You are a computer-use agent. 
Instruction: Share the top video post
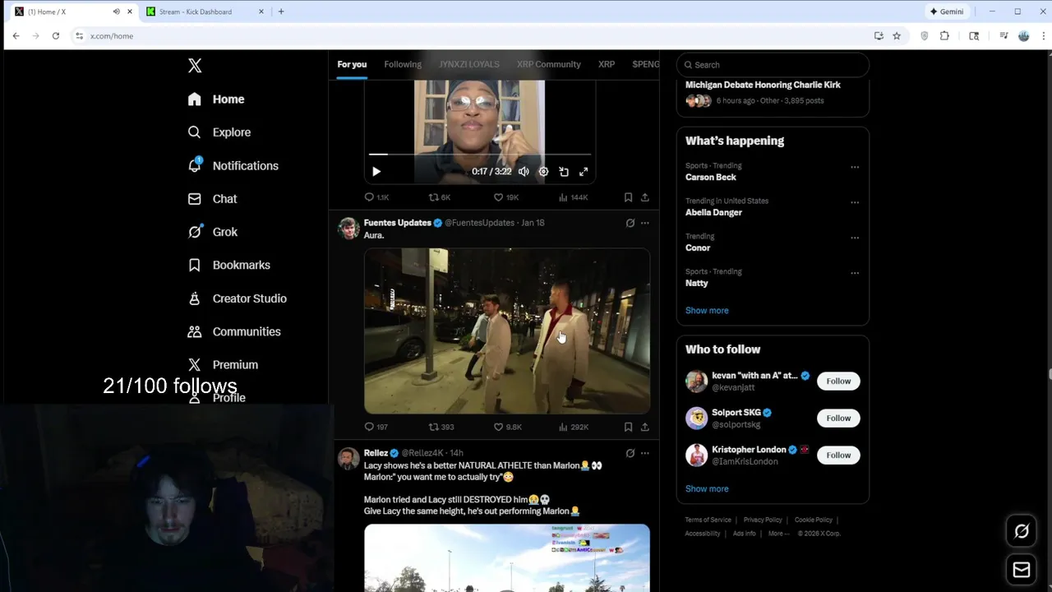[x=645, y=197]
